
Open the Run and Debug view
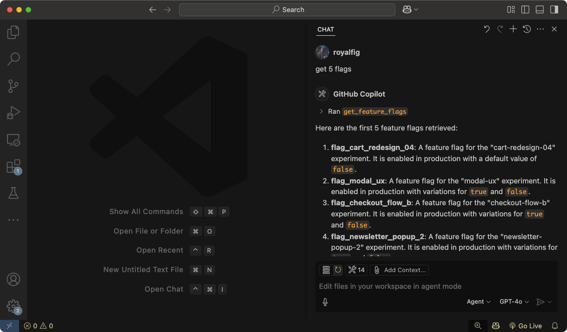(x=13, y=113)
